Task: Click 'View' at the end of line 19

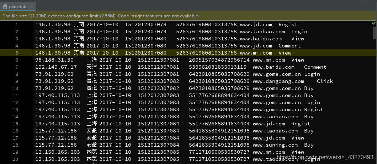Action: point(298,152)
